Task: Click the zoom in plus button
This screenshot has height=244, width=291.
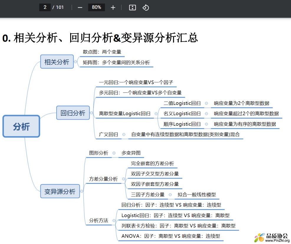Action: (113, 8)
